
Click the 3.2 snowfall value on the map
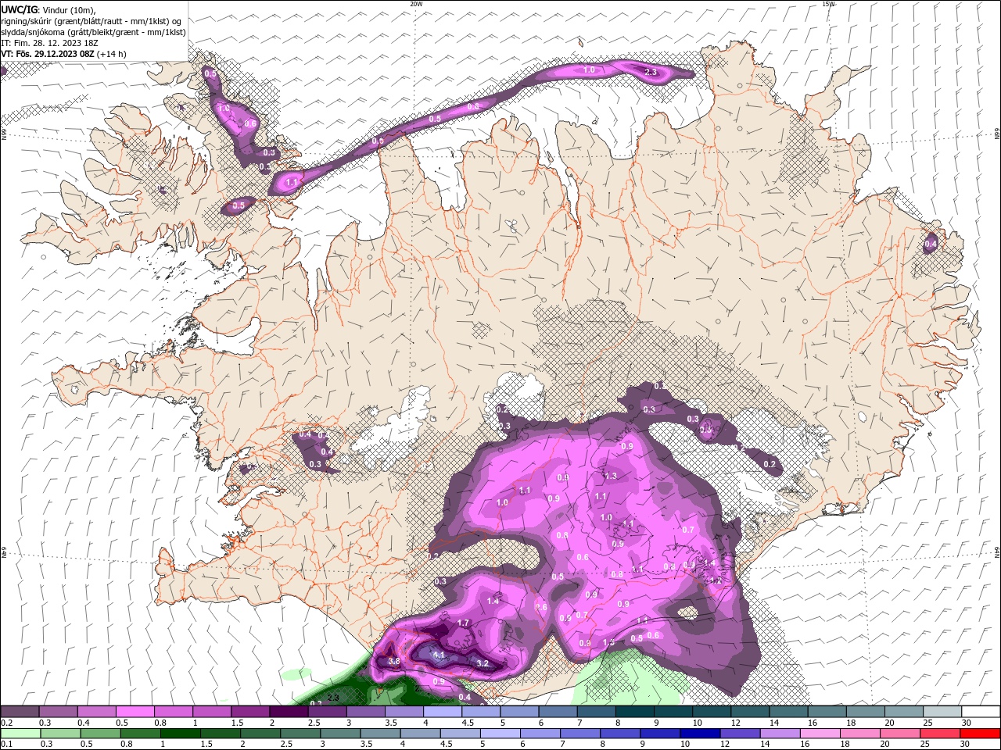point(483,663)
